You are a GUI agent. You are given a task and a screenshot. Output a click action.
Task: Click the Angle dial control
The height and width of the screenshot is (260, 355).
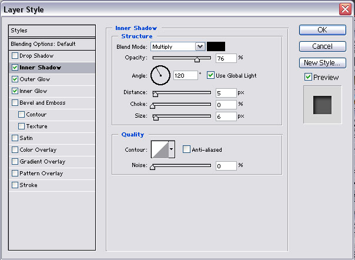[160, 75]
